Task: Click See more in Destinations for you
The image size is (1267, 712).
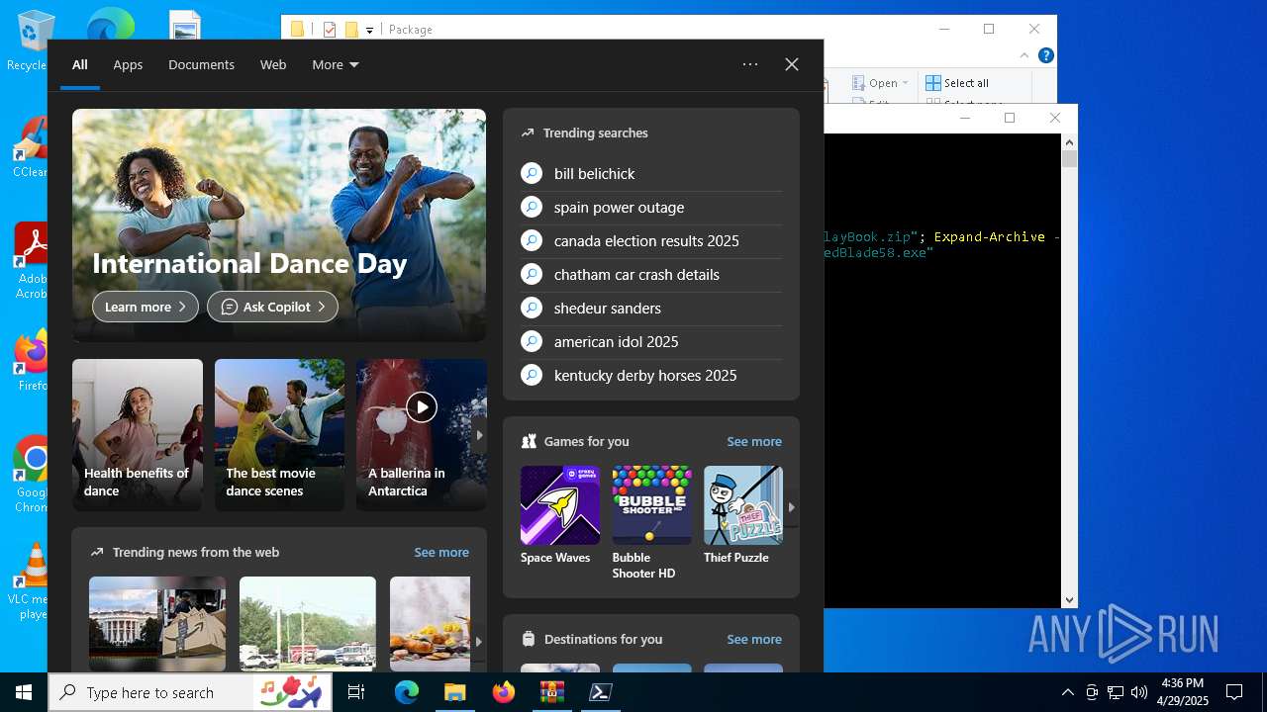Action: tap(754, 640)
